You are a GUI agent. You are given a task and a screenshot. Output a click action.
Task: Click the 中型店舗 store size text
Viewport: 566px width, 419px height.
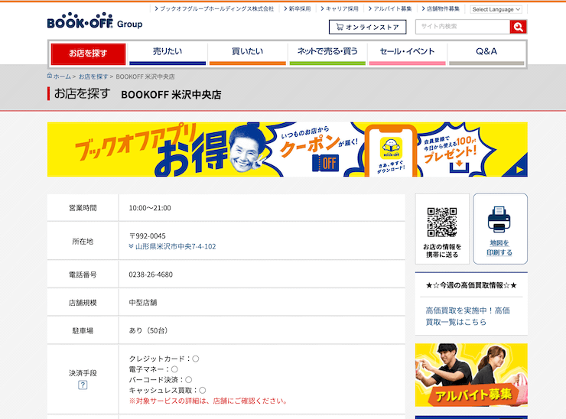[143, 303]
